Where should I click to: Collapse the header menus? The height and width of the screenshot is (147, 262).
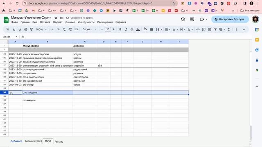point(244,29)
